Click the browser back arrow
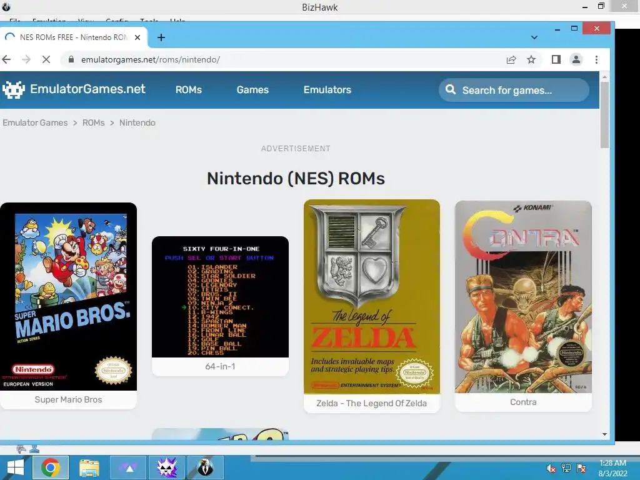 coord(6,59)
